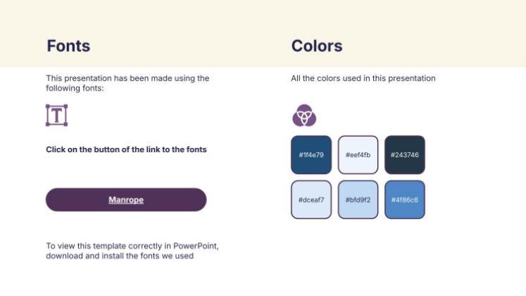Click 'This presentation has been made' line
526x296 pixels.
127,78
